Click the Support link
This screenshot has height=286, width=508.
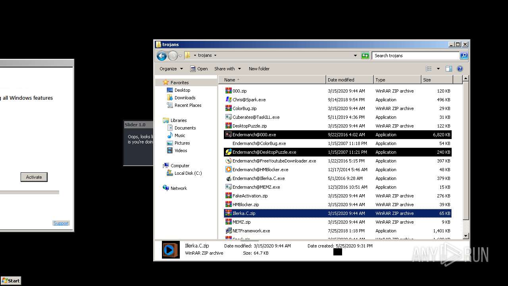point(61,223)
